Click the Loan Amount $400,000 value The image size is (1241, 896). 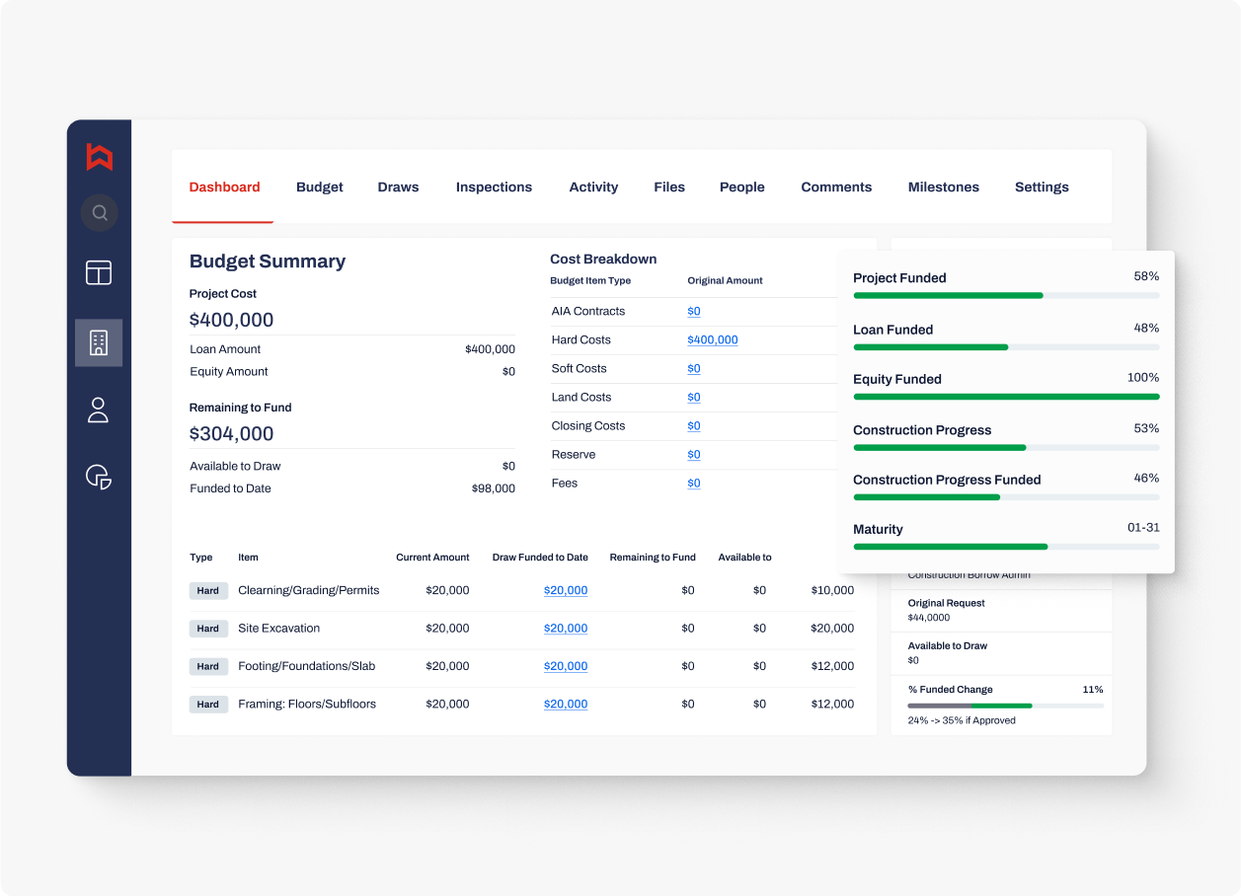(x=491, y=349)
